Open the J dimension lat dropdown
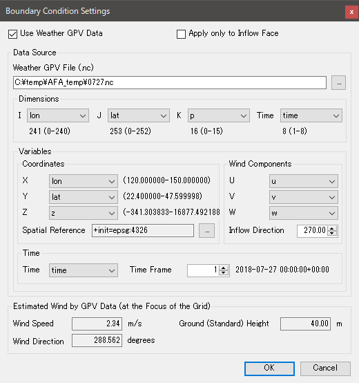 click(139, 115)
